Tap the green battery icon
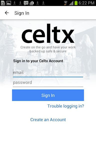This screenshot has width=96, height=154. coord(76,3)
